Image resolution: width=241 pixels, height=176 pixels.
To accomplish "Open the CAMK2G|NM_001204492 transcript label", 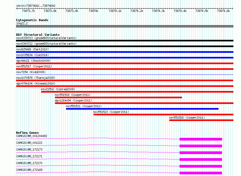I will (32, 136).
